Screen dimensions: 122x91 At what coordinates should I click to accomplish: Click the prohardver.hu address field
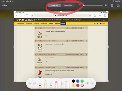coord(61,15)
